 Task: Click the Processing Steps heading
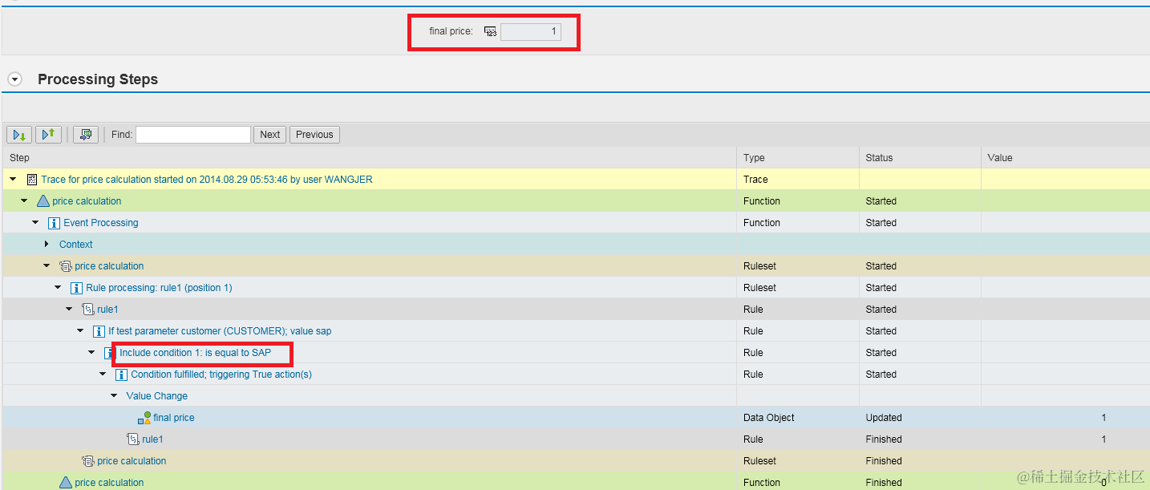pos(98,79)
